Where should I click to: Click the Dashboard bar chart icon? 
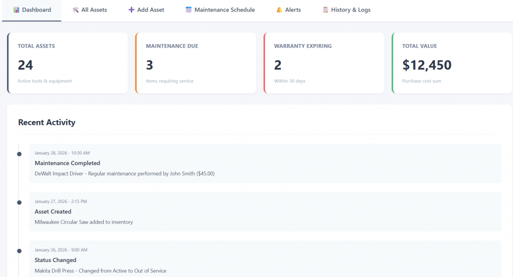[x=17, y=10]
